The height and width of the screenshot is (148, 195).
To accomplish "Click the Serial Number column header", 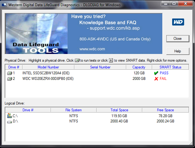I will point(100,67).
